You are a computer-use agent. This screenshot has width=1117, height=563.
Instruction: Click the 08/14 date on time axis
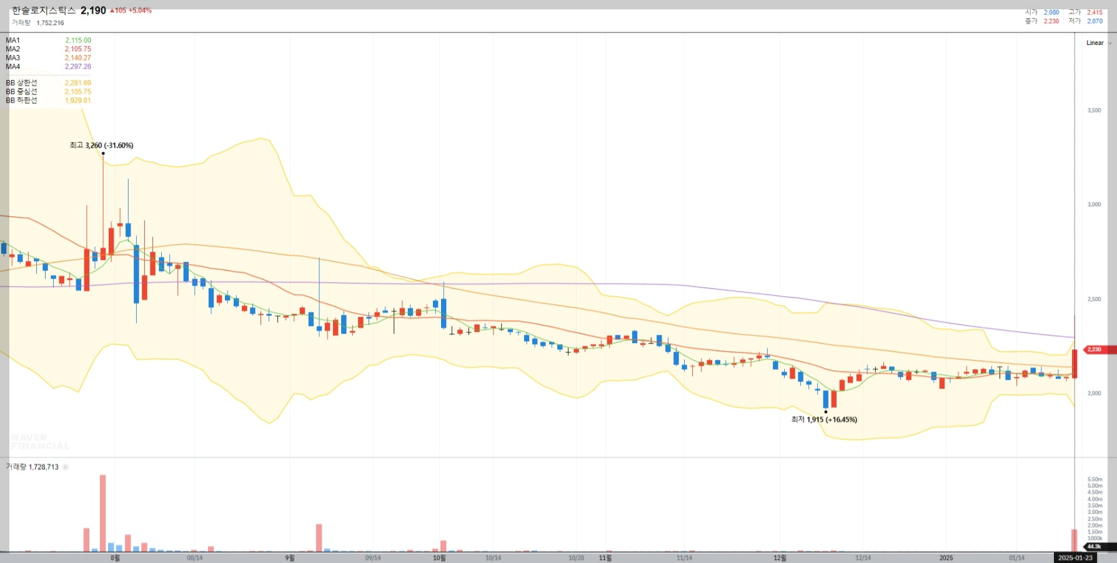(195, 557)
